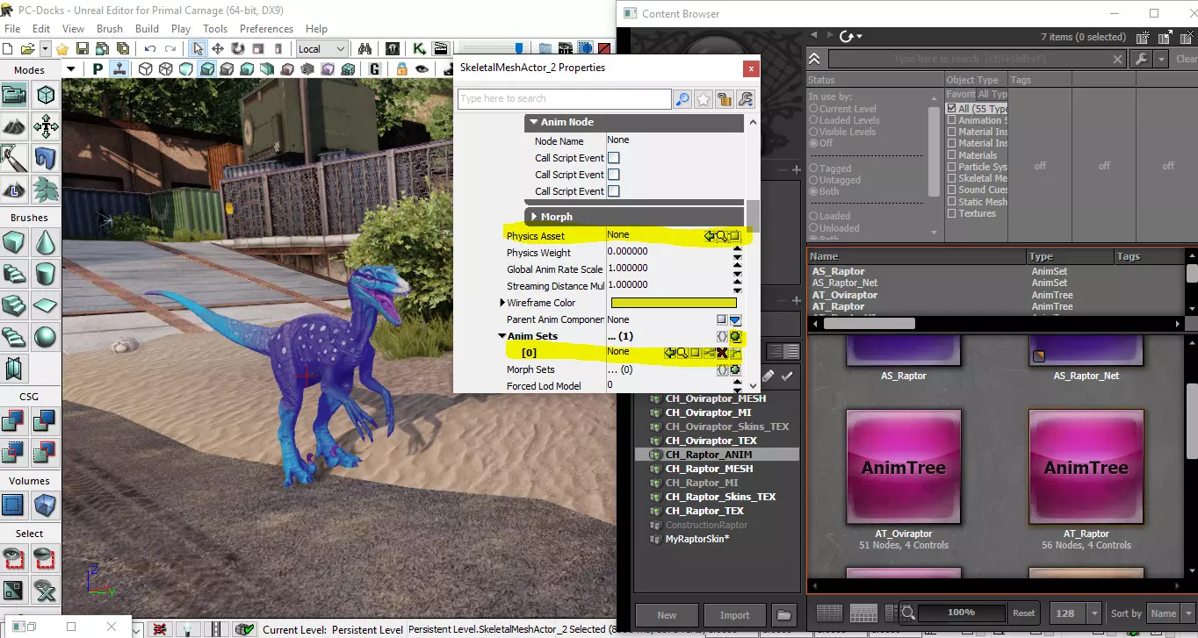This screenshot has width=1198, height=638.
Task: Open the Build menu
Action: [x=148, y=29]
